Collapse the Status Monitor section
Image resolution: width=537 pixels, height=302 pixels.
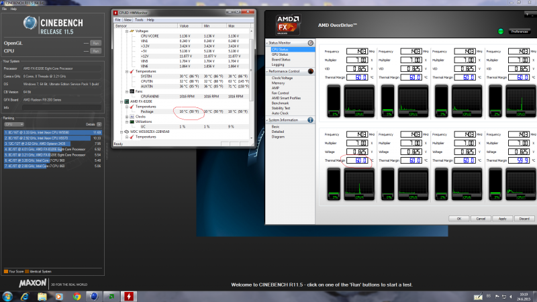tap(267, 43)
